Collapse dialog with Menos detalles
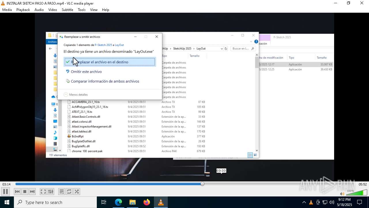The height and width of the screenshot is (208, 369). 76,95
